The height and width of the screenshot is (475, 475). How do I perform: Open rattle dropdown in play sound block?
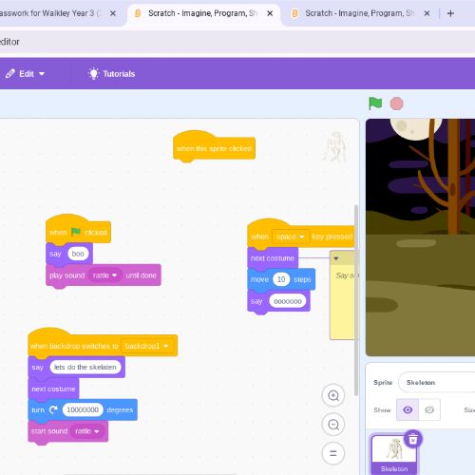point(105,275)
